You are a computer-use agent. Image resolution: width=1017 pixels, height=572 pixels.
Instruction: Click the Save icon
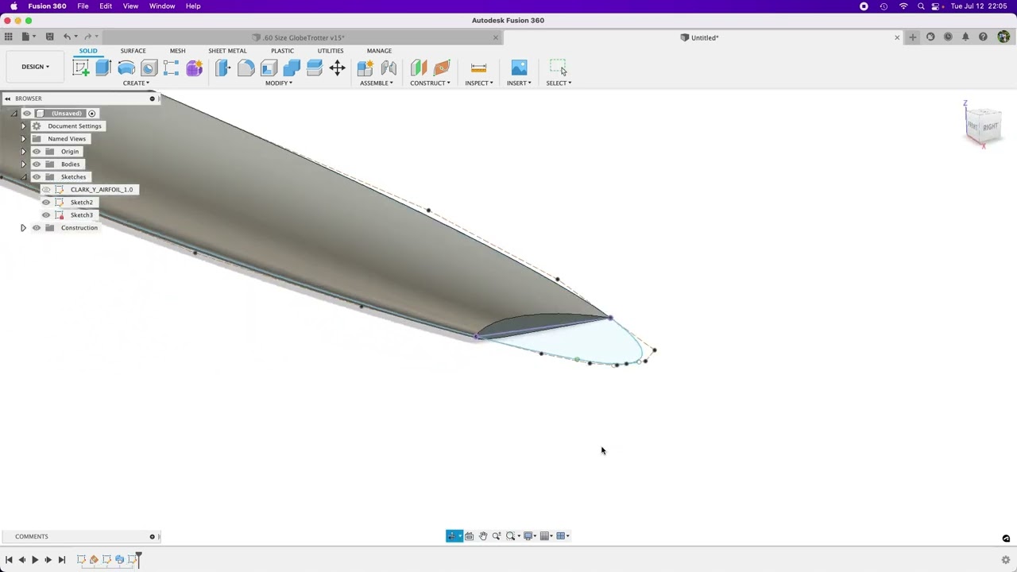[x=49, y=37]
